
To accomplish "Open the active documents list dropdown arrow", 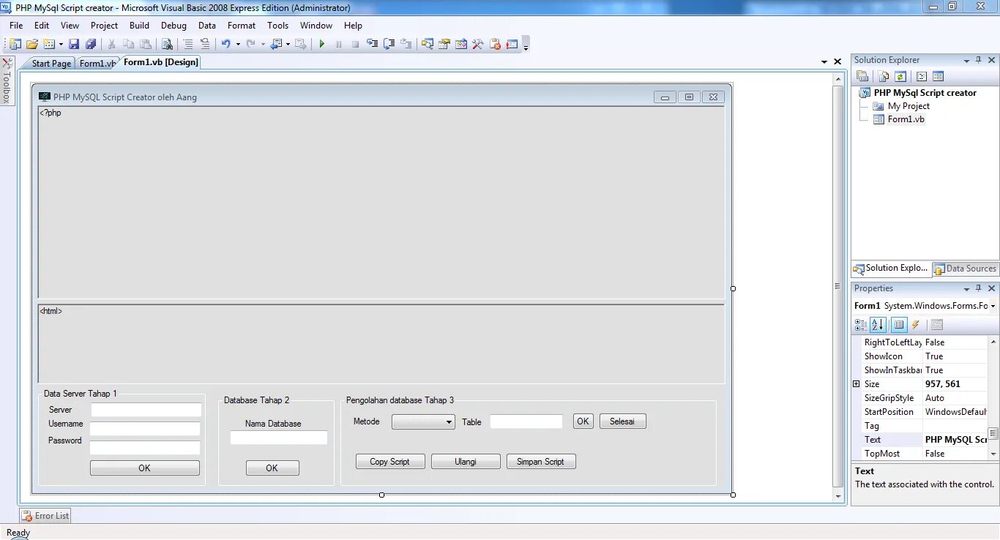I will point(824,62).
